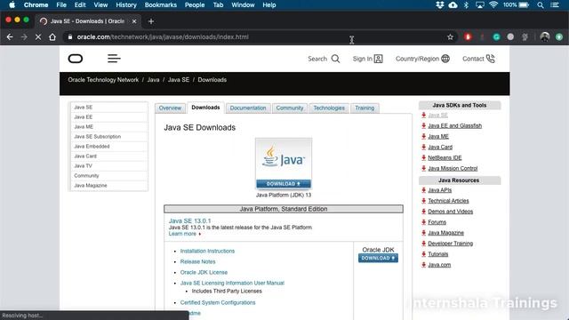
Task: Click Oracle Technology Network breadcrumb
Action: (103, 80)
